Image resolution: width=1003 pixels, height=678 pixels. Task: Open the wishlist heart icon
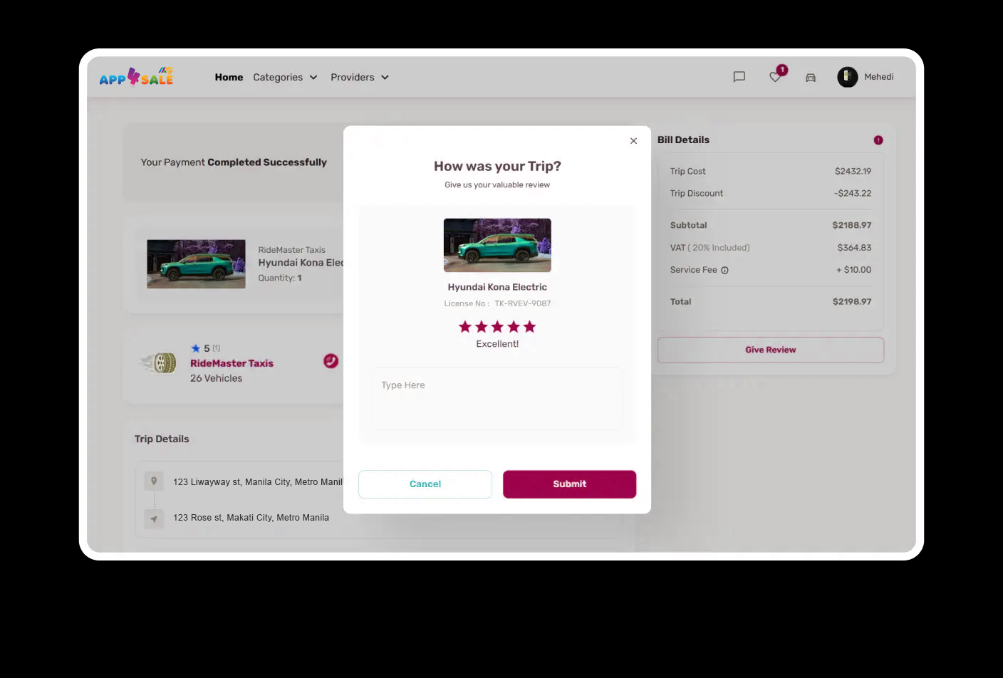775,77
